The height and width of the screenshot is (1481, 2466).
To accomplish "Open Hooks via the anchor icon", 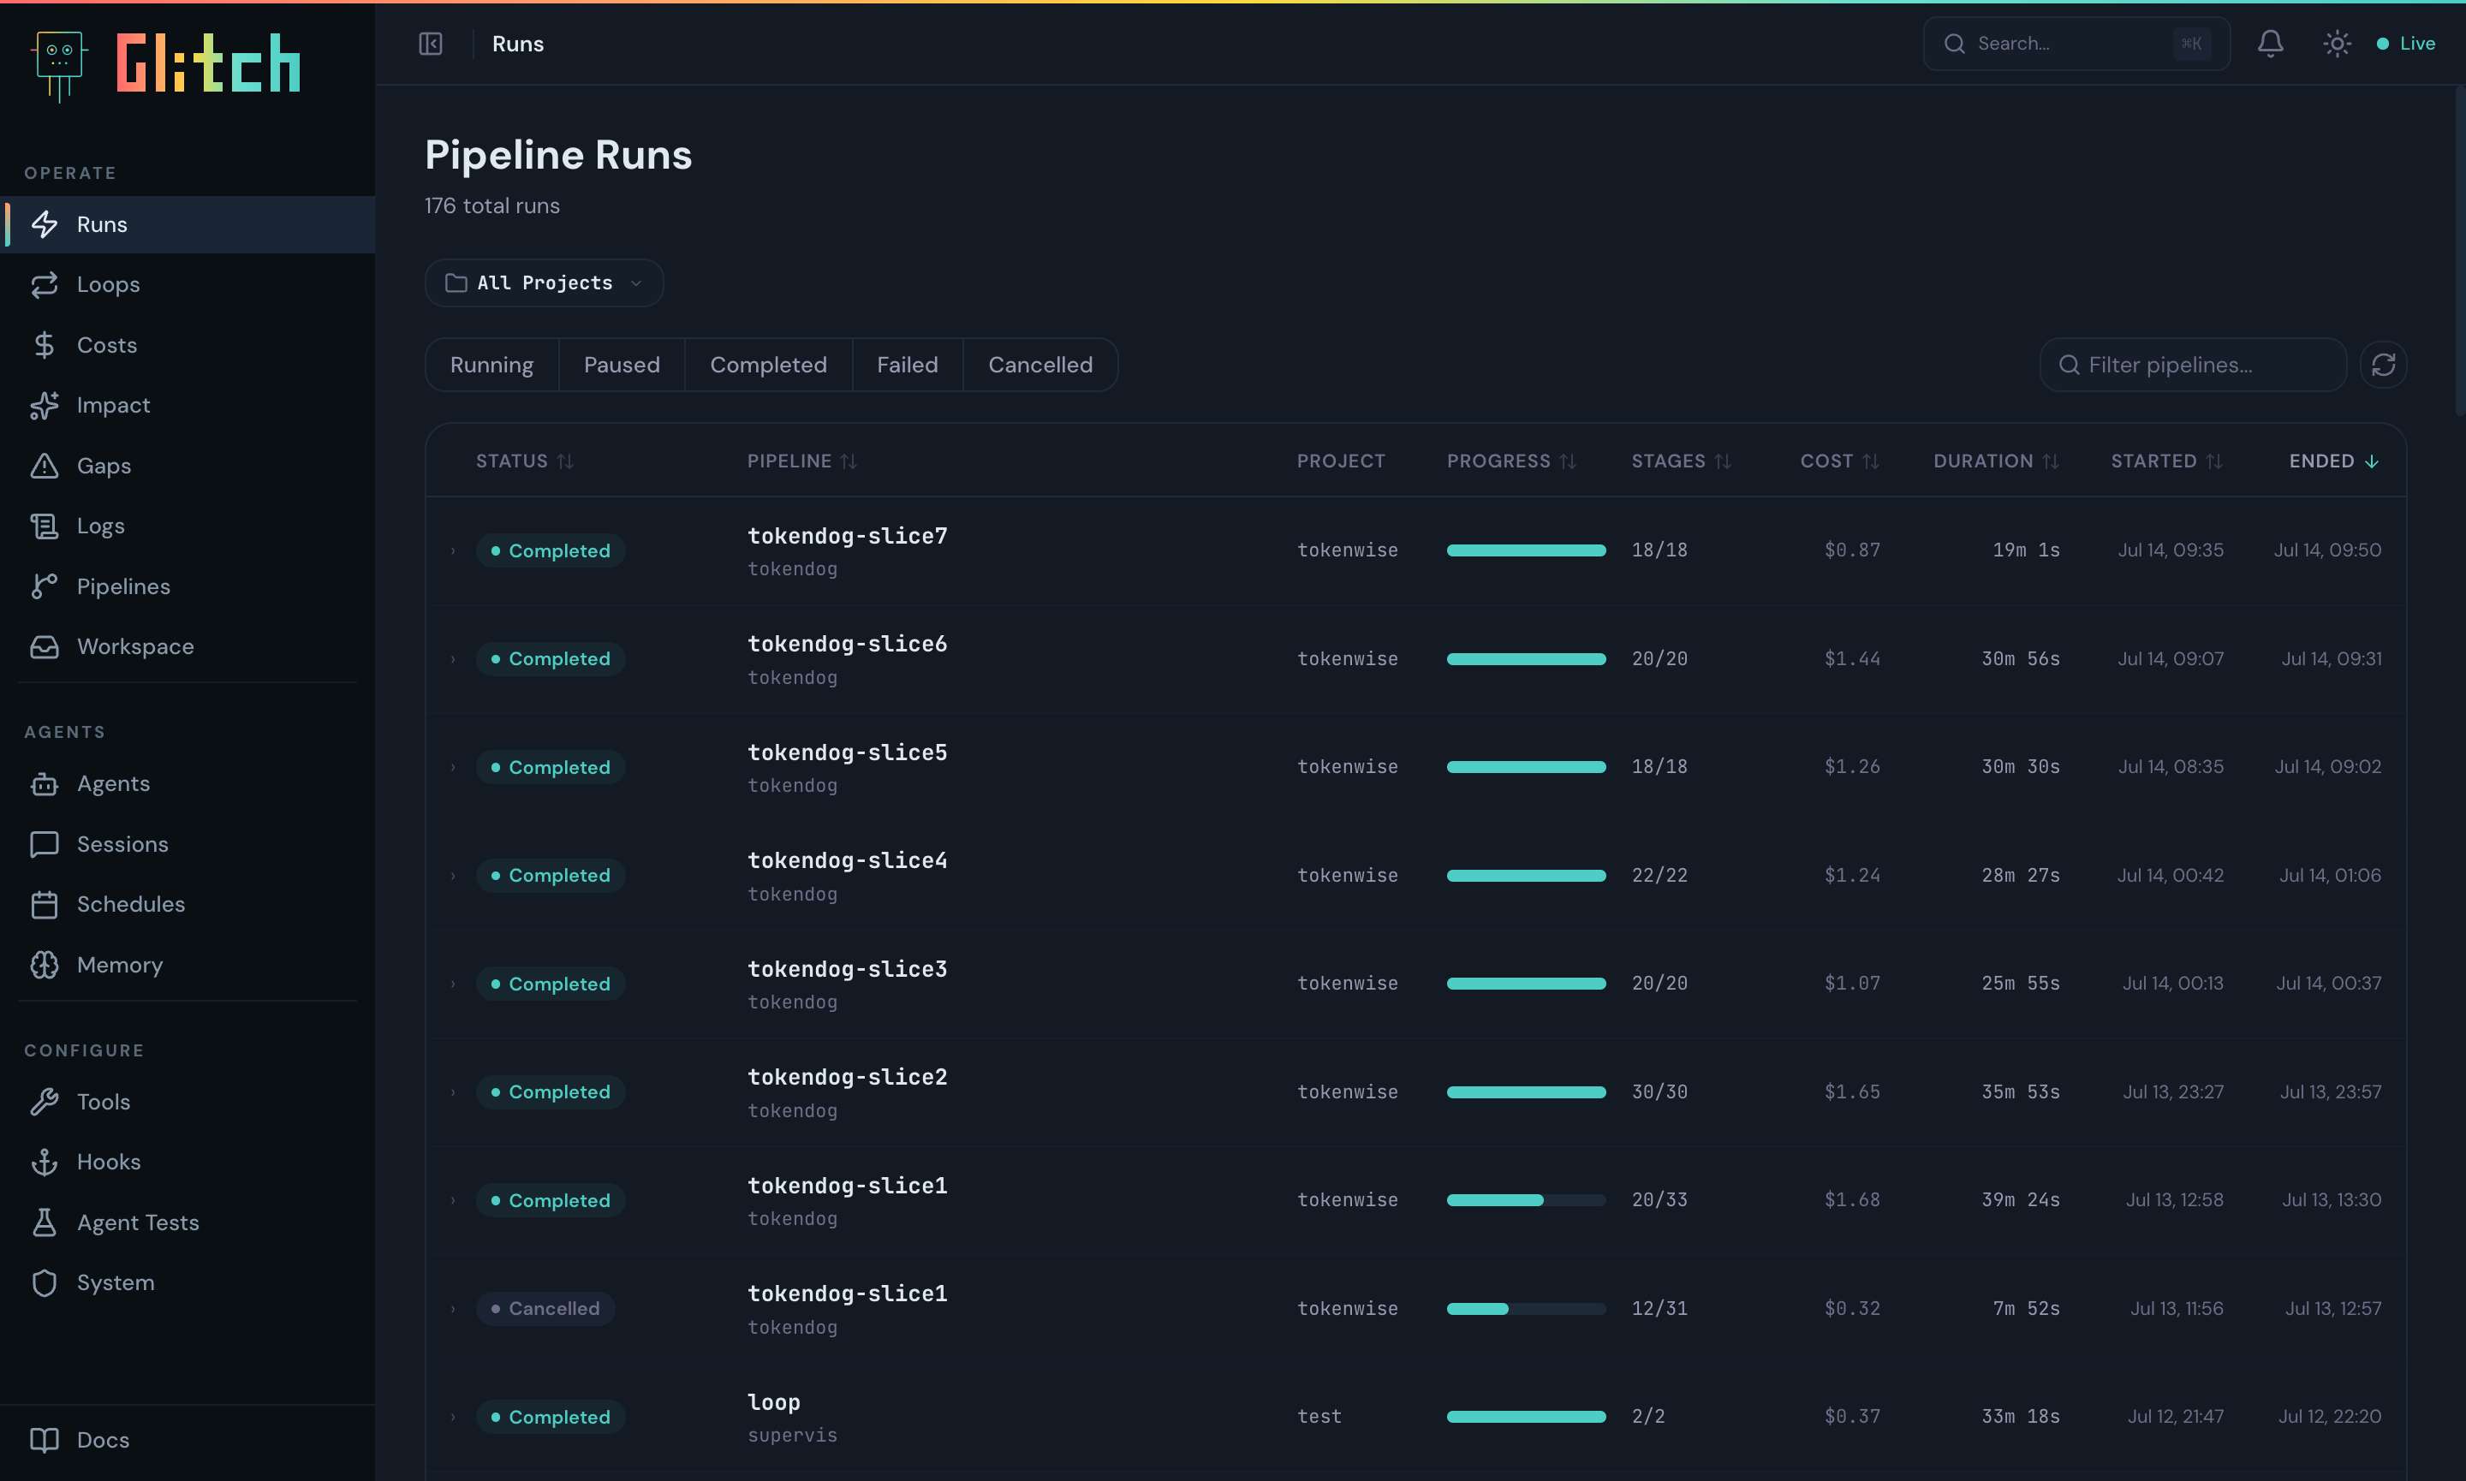I will 44,1163.
